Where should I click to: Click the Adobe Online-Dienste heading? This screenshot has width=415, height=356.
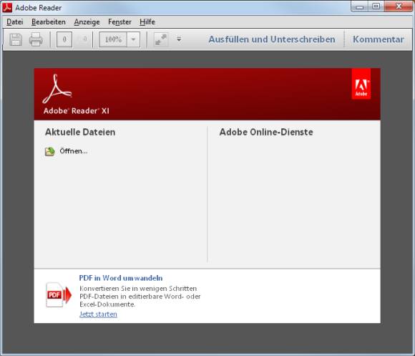[x=266, y=132]
